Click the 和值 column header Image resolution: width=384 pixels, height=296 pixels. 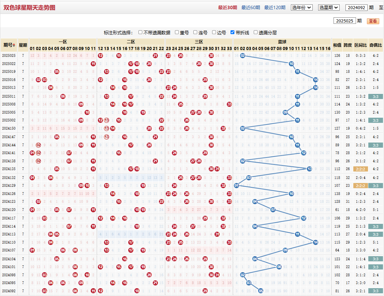(337, 45)
